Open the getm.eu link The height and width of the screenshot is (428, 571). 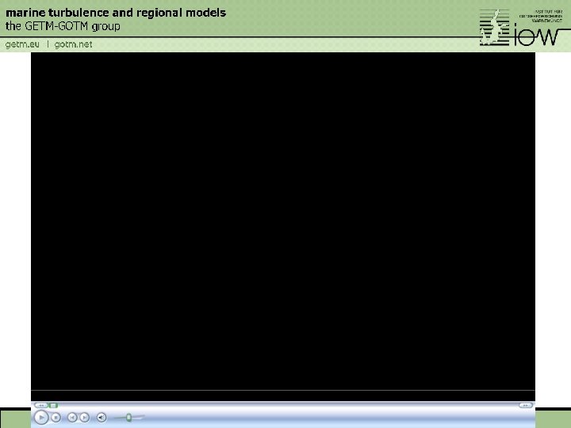(22, 44)
